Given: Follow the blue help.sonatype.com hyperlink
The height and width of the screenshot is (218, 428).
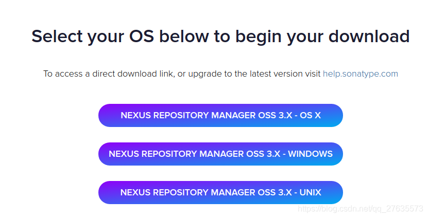Looking at the screenshot, I should click(361, 74).
